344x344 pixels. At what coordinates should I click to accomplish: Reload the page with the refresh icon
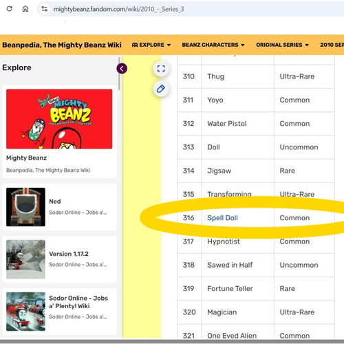9,9
